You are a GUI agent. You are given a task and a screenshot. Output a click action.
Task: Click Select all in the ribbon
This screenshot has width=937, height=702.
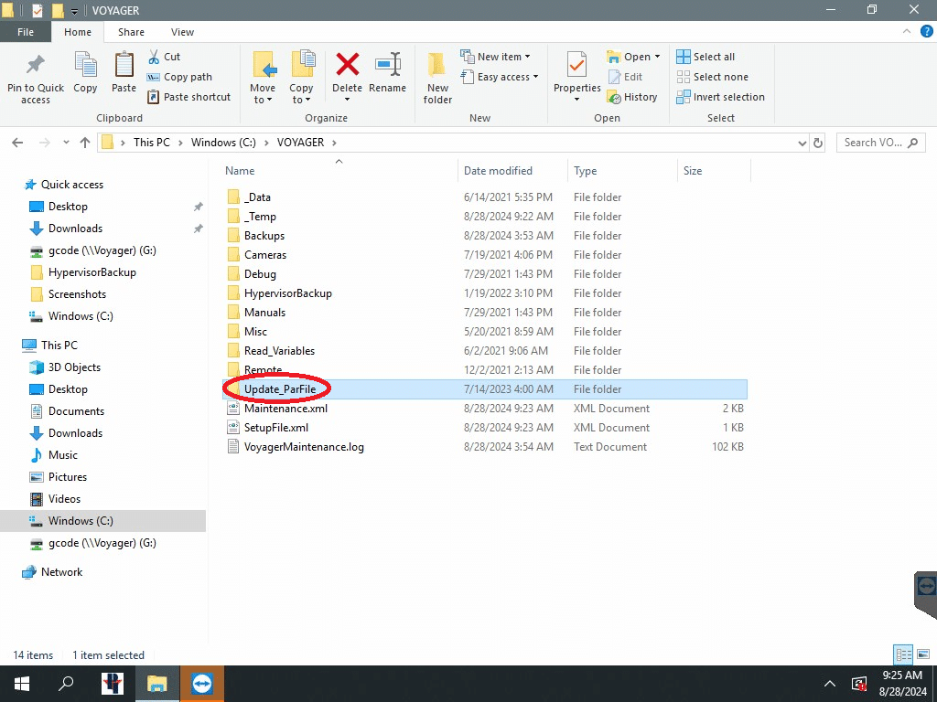point(705,57)
